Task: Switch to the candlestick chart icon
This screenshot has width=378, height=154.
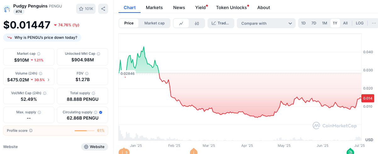Action: (197, 23)
